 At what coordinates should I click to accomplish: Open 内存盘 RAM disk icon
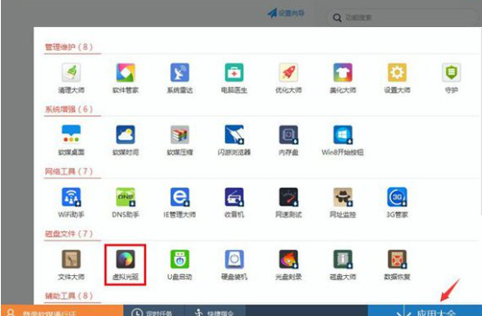pyautogui.click(x=288, y=135)
